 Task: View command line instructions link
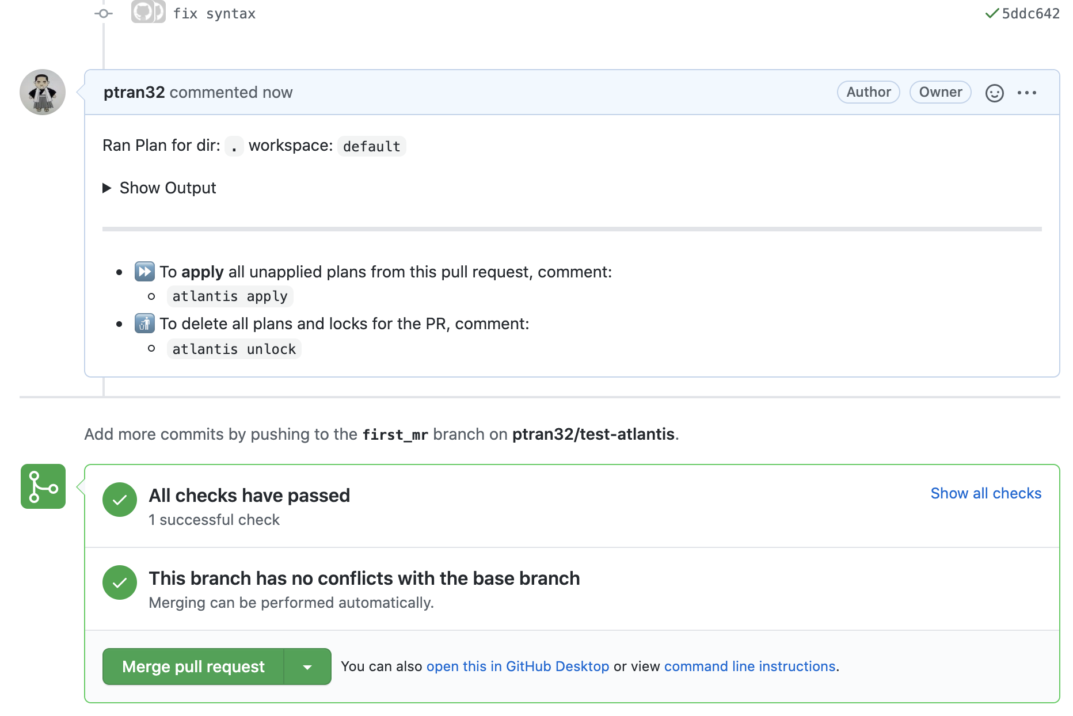749,667
